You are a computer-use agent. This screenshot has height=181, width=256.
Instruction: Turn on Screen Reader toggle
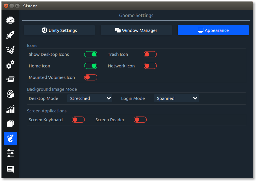tap(140, 120)
